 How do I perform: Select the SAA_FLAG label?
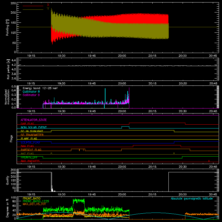pos(27,146)
